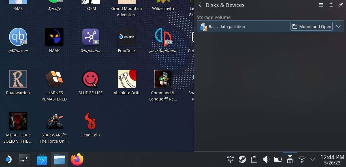The image size is (346, 167).
Task: Open the clipboard tray icon
Action: [x=254, y=159]
